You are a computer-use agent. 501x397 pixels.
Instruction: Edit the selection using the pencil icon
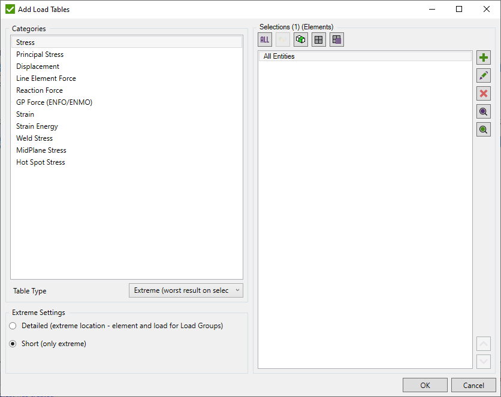[483, 75]
